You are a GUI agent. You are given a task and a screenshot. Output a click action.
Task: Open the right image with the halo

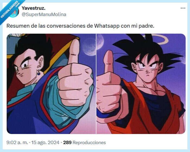[x=141, y=84]
